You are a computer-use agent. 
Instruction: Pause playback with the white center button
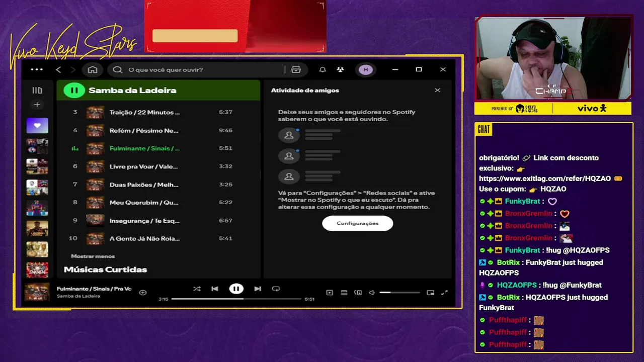tap(236, 289)
